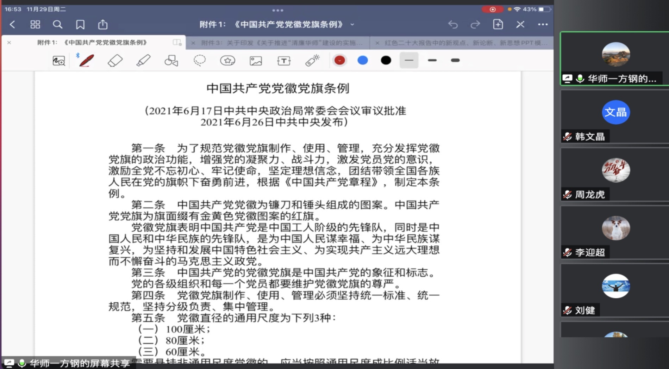This screenshot has height=369, width=669.
Task: Select the laser pointer tool
Action: tap(312, 61)
